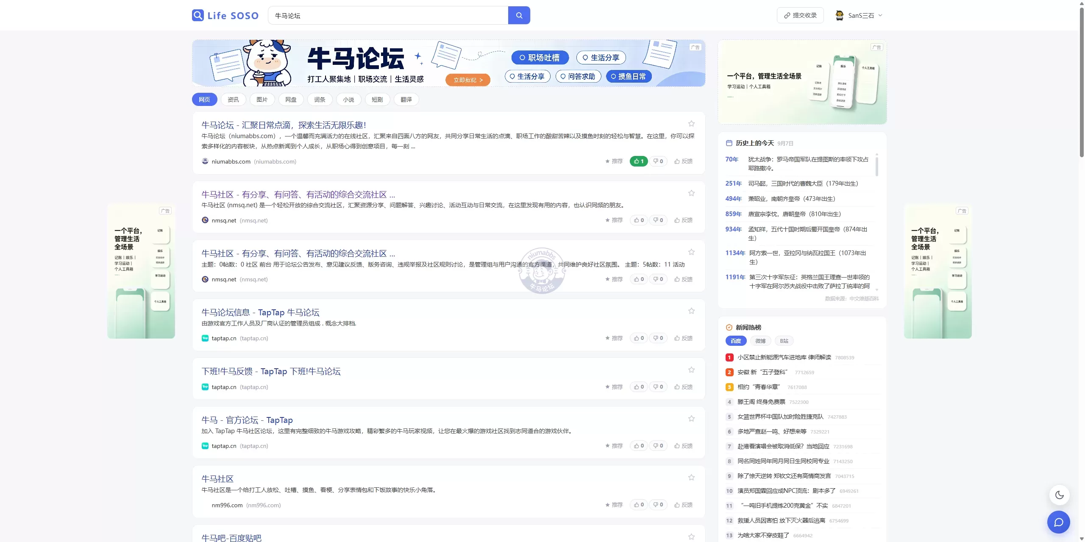Viewport: 1085px width, 542px height.
Task: Click the 新闻热榜 heading icon
Action: 729,328
